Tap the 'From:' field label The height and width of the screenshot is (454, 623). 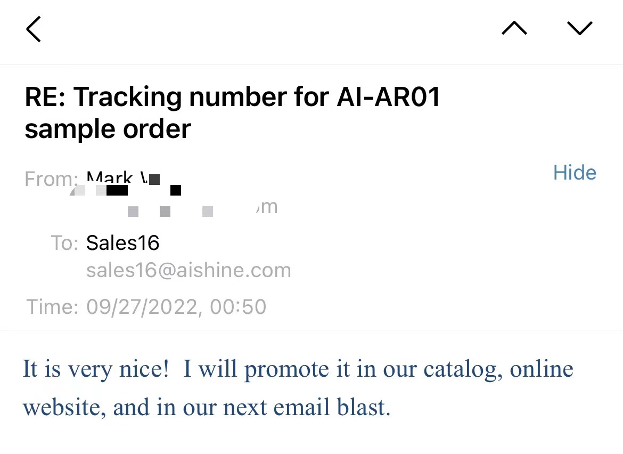51,179
